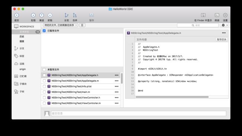The width and height of the screenshot is (242, 136).
Task: Click the Fetch (抓取) toolbar icon
Action: (x=50, y=15)
